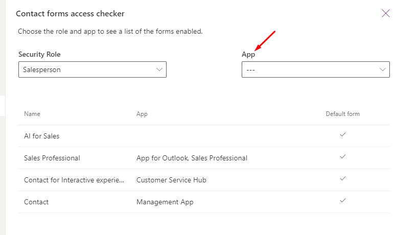Screen dimensions: 396x235
Task: Click default checkmark in Management App row
Action: pos(343,200)
